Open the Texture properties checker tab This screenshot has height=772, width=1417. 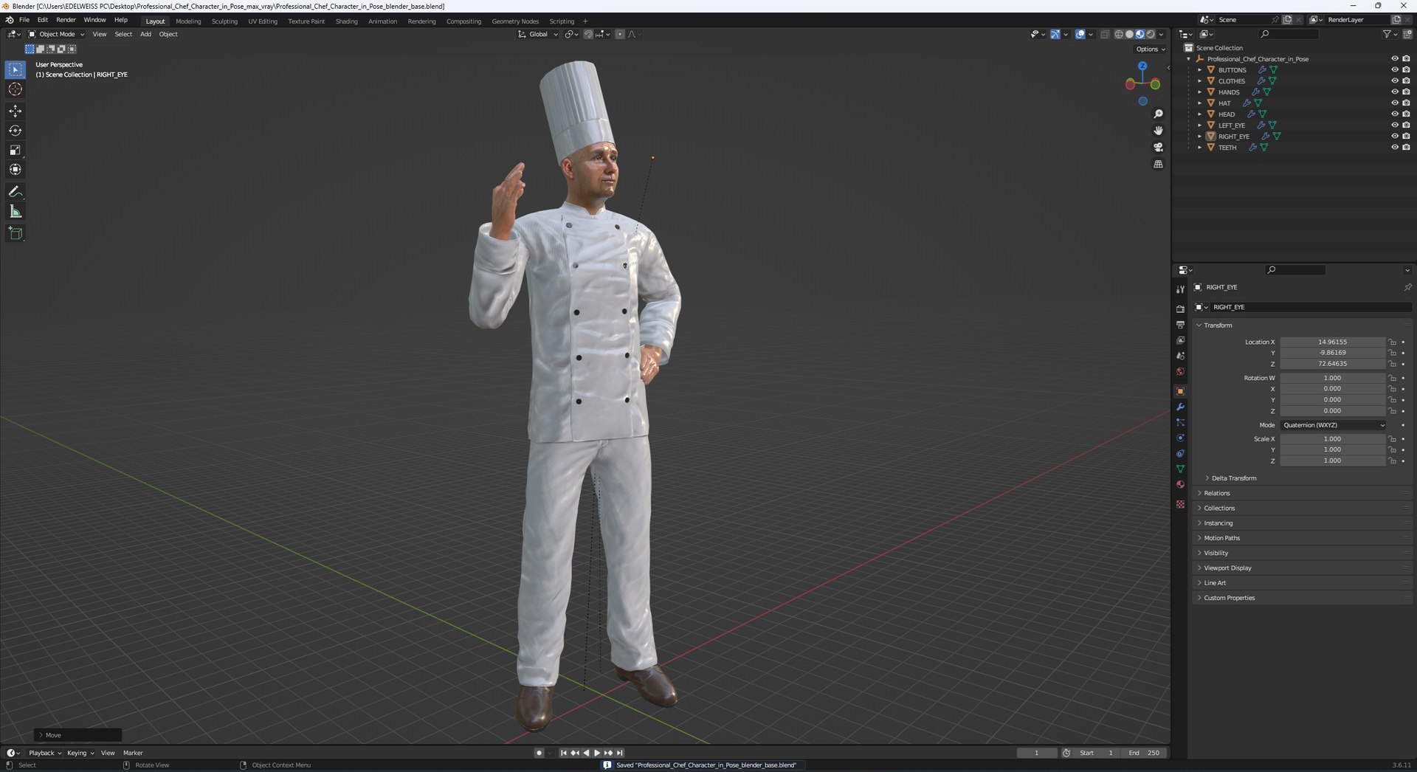[1180, 504]
